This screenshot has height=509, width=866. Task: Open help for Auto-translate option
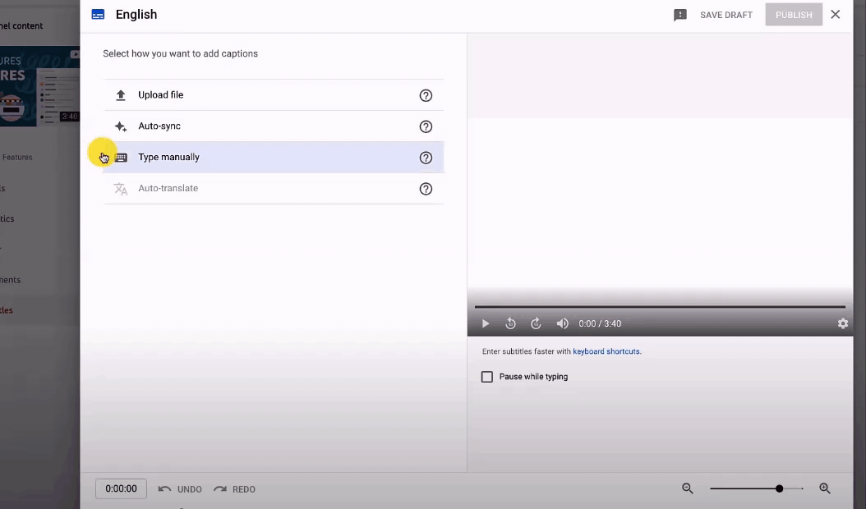point(426,189)
